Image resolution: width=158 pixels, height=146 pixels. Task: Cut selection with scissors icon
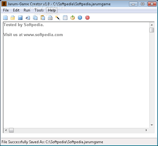(28, 18)
